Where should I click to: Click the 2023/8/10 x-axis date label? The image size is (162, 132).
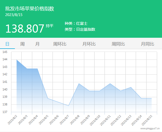tap(95, 120)
